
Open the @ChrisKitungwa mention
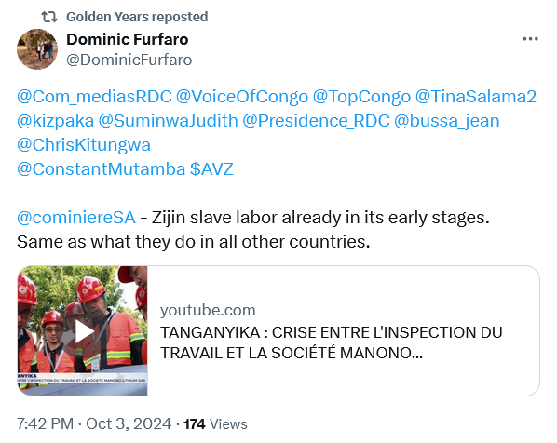coord(84,145)
